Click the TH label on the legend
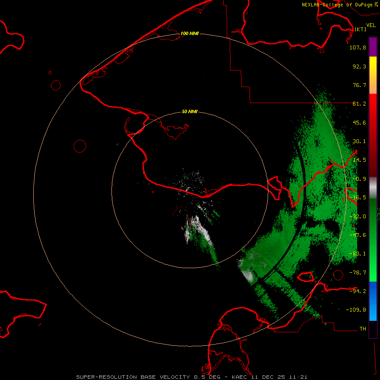This screenshot has height=380, width=380. click(363, 329)
